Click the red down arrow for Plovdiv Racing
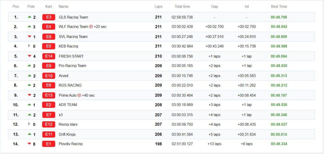Image resolution: width=324 pixels, height=154 pixels. (x=29, y=144)
